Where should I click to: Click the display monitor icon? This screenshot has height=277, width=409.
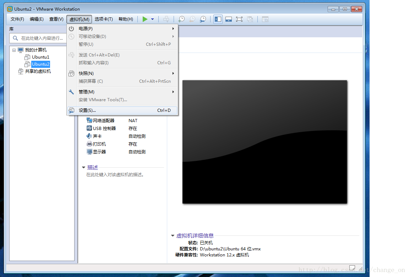(89, 152)
